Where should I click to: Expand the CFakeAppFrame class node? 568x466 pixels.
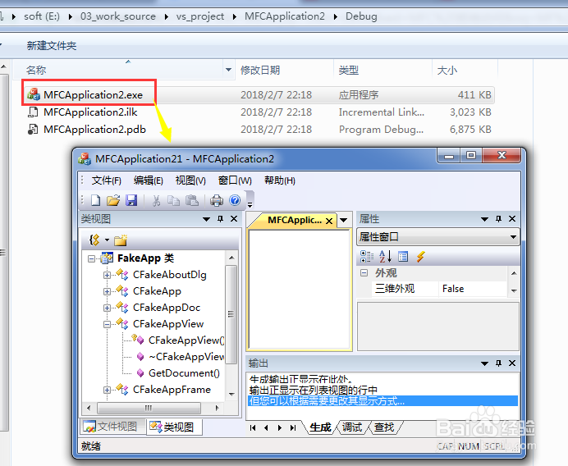pos(107,390)
